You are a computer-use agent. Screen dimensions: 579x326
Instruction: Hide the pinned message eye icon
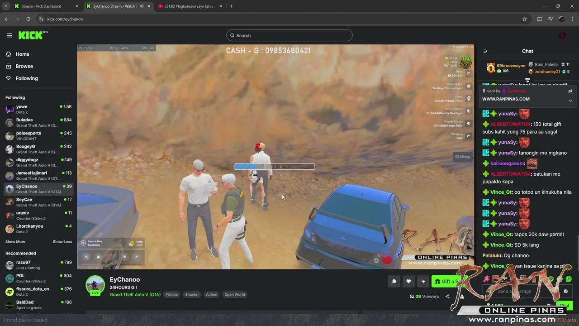570,91
